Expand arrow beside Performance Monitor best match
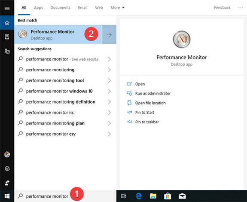Viewport: 247px width, 202px height. [x=109, y=34]
